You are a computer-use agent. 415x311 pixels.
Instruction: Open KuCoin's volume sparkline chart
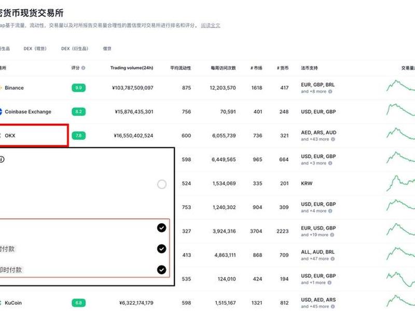(x=400, y=301)
